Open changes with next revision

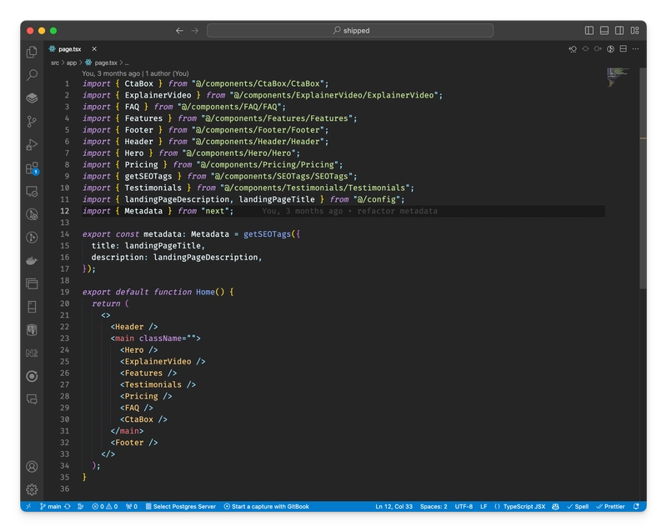598,49
